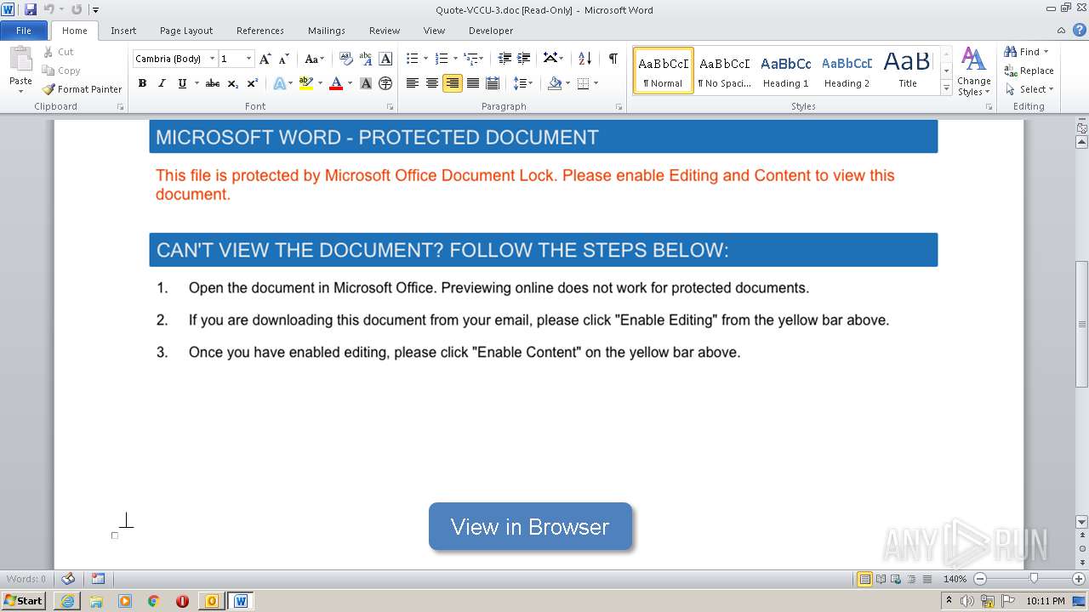Apply the Title style
The width and height of the screenshot is (1089, 612).
907,71
